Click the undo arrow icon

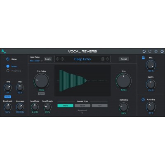point(144,52)
